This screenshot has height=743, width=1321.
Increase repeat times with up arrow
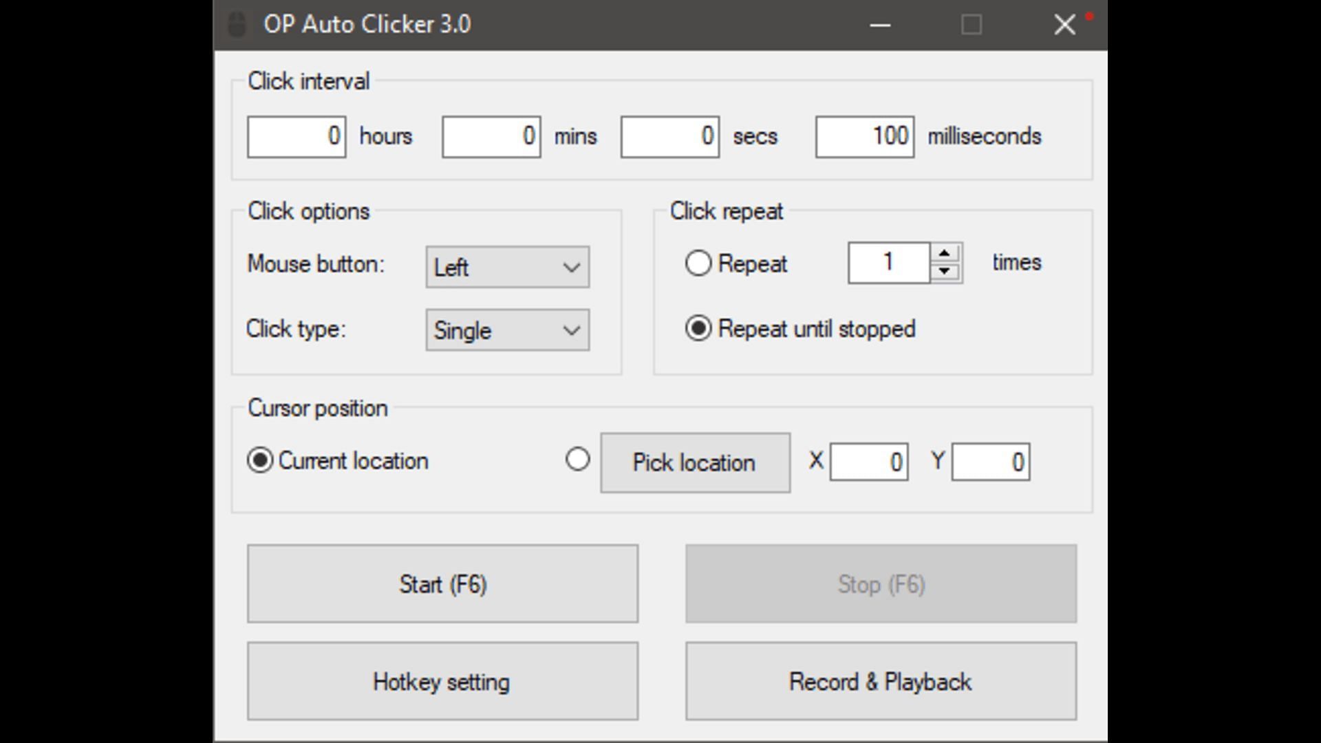point(945,254)
